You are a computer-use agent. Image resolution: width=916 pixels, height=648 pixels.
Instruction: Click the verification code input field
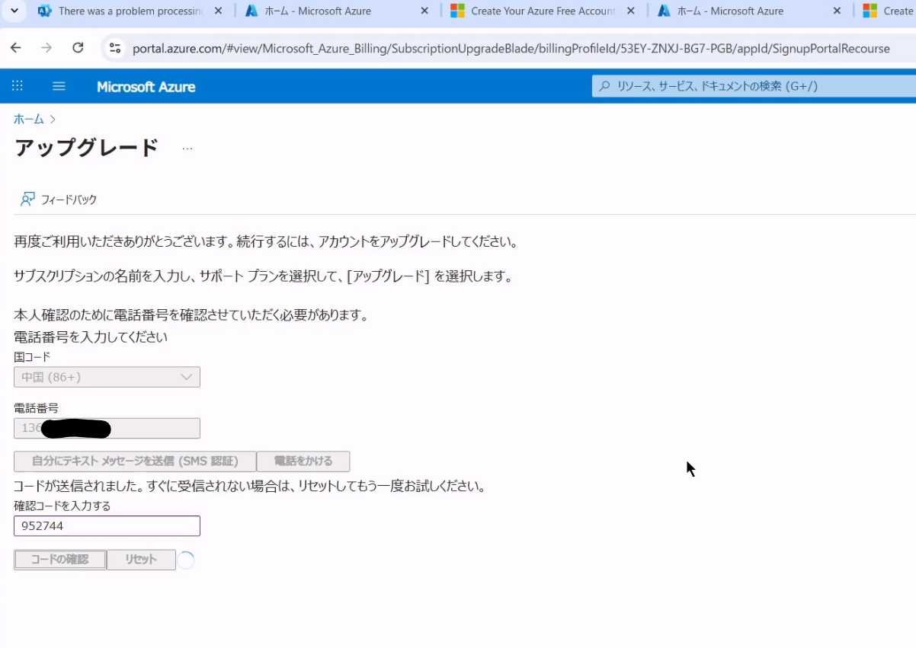(x=107, y=526)
